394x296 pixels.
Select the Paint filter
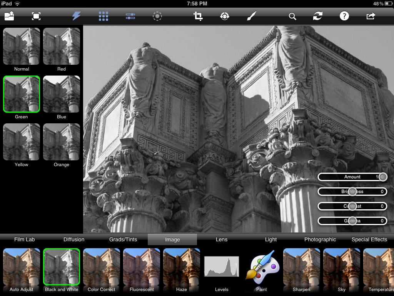point(262,267)
